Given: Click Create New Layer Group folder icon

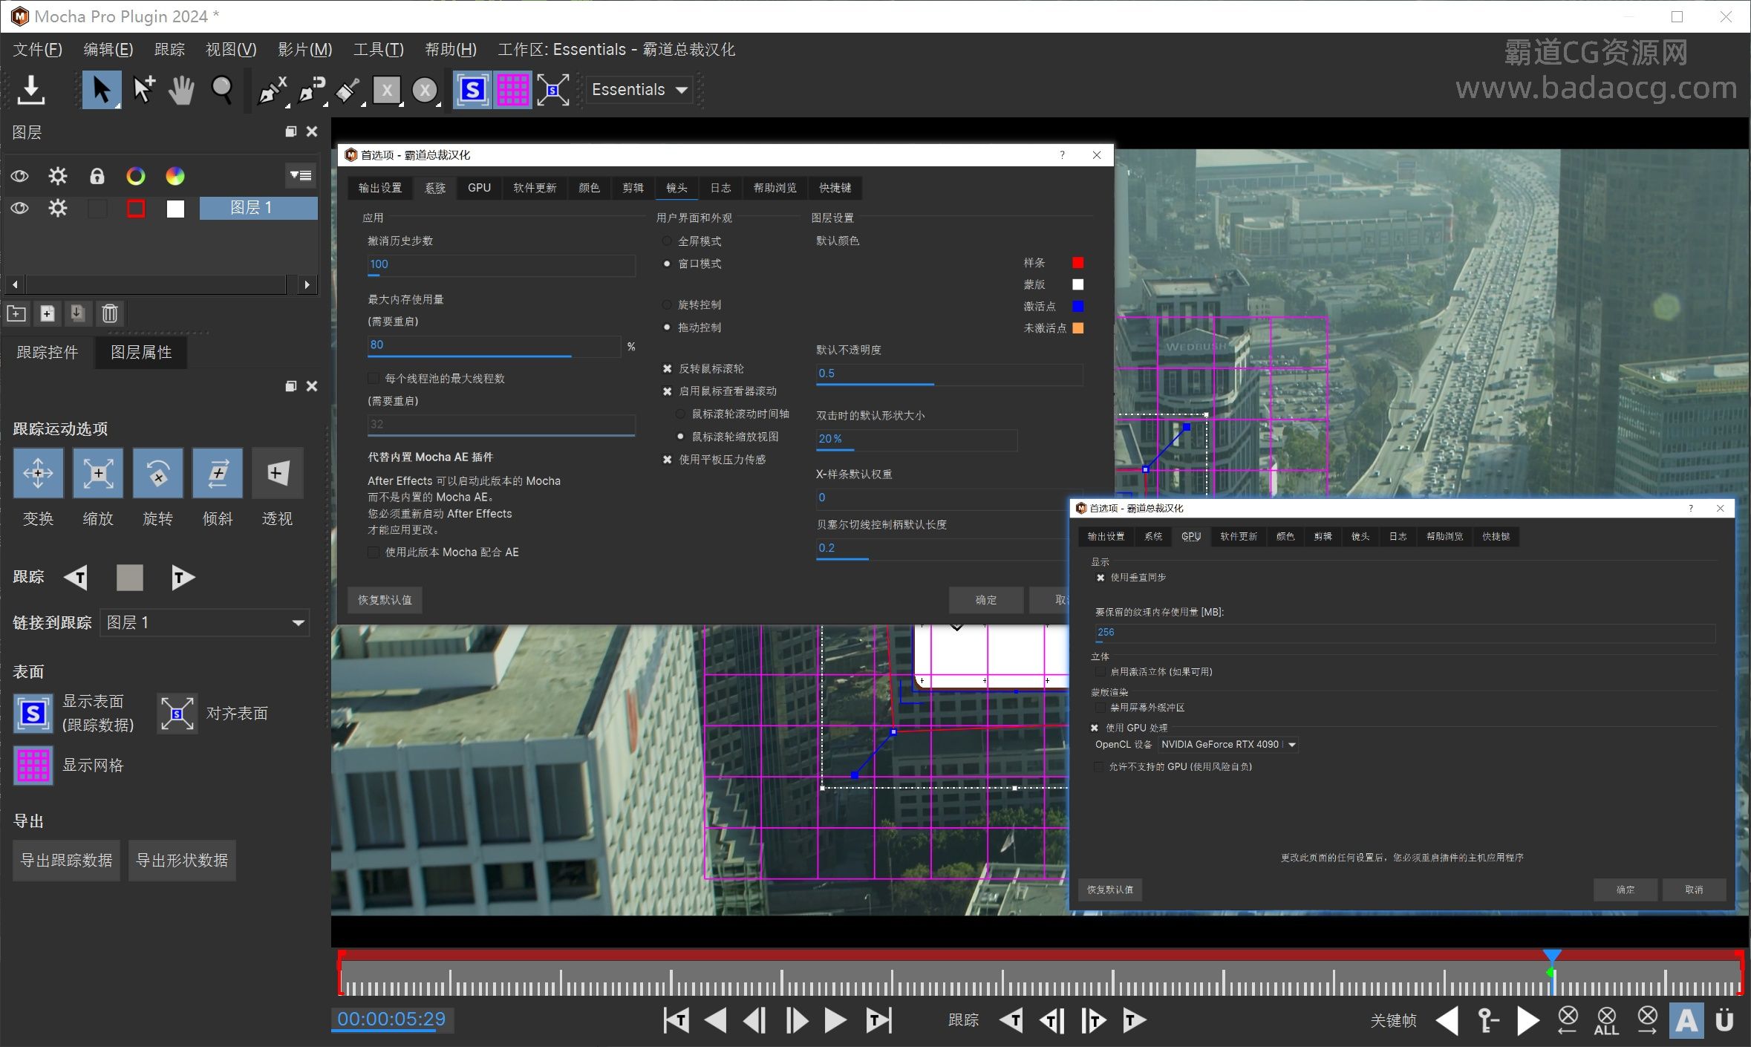Looking at the screenshot, I should 16,313.
